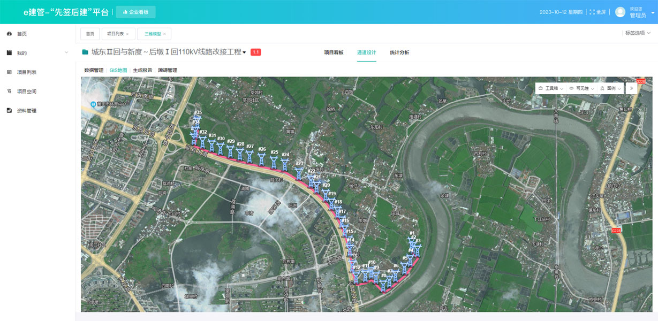Switch to the 项目看板 tab
Screen dimensions: 658x321
coord(334,52)
